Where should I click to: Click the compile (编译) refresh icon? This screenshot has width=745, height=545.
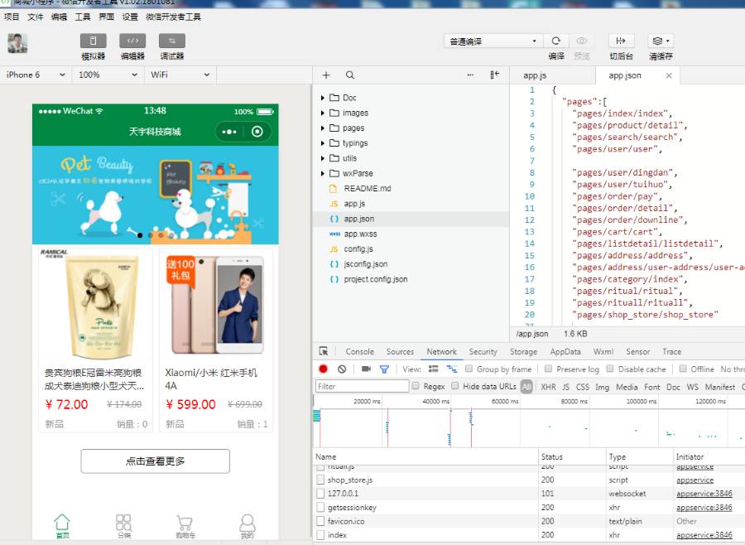tap(556, 41)
